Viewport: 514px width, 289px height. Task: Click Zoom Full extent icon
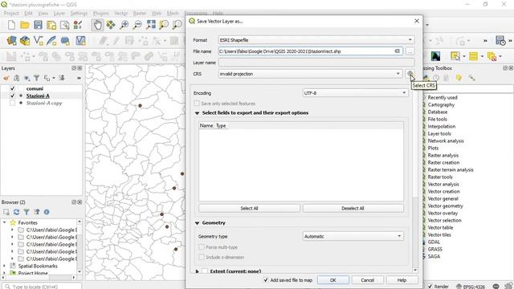pyautogui.click(x=151, y=25)
